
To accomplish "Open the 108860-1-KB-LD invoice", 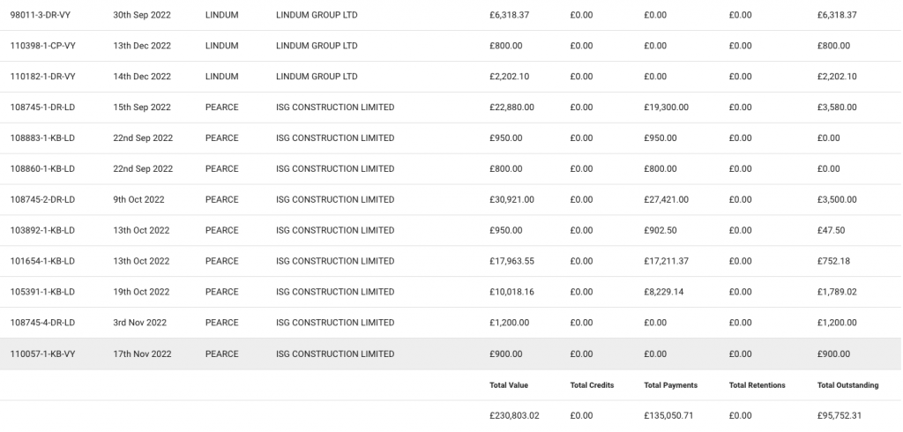I will click(x=42, y=169).
